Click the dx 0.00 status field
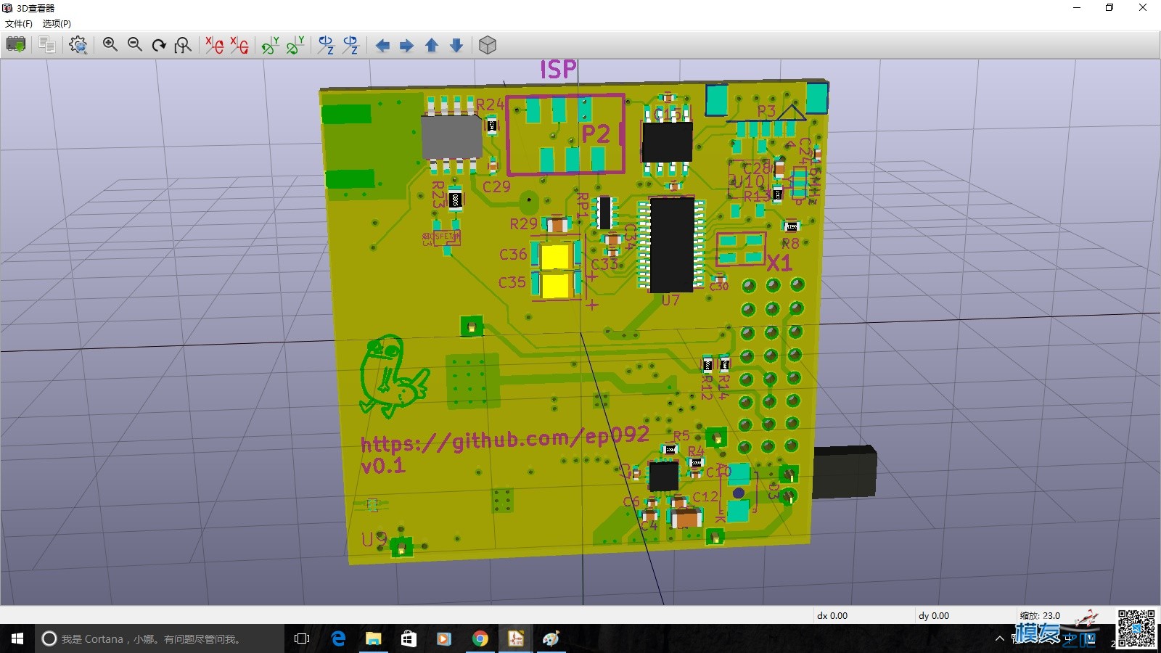1161x653 pixels. coord(832,615)
